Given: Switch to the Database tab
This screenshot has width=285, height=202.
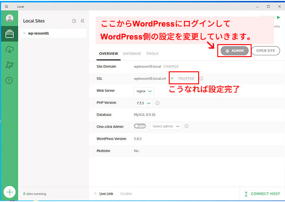Looking at the screenshot, I should pos(132,54).
